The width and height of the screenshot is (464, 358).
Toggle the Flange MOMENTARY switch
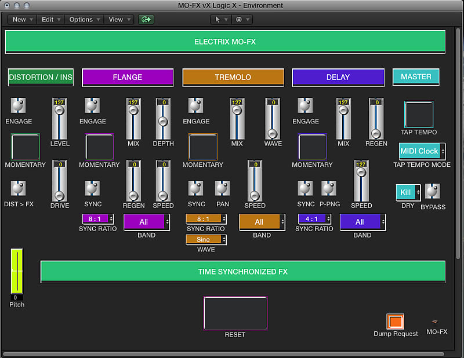point(99,148)
